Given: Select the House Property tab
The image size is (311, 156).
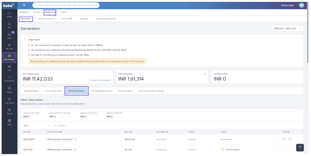Looking at the screenshot, I should tap(125, 91).
